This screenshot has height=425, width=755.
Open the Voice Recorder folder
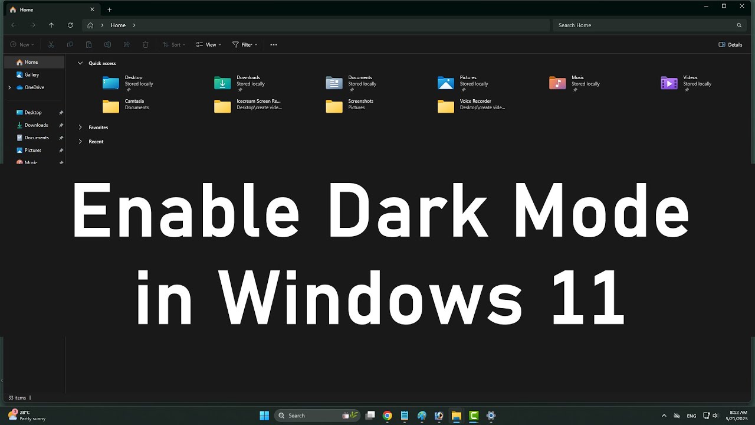coord(471,104)
